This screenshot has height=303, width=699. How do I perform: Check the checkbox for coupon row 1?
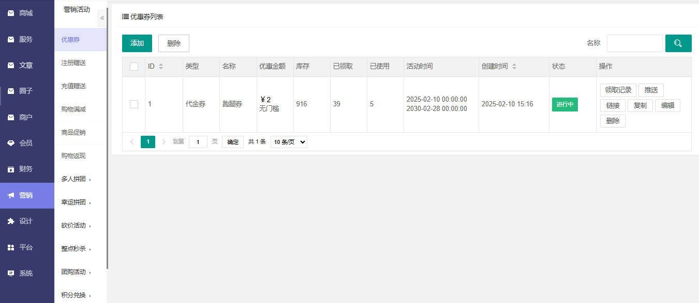point(134,104)
